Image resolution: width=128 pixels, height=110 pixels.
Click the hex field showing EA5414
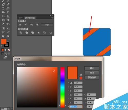tap(76, 106)
